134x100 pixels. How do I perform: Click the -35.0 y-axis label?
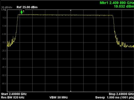pos(4,59)
